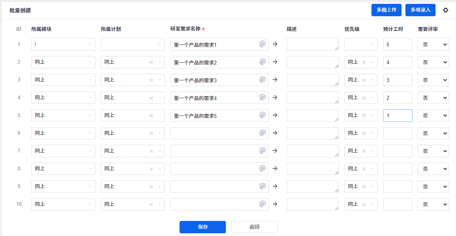456x236 pixels.
Task: Open color palette for requirement 1 name
Action: [263, 44]
